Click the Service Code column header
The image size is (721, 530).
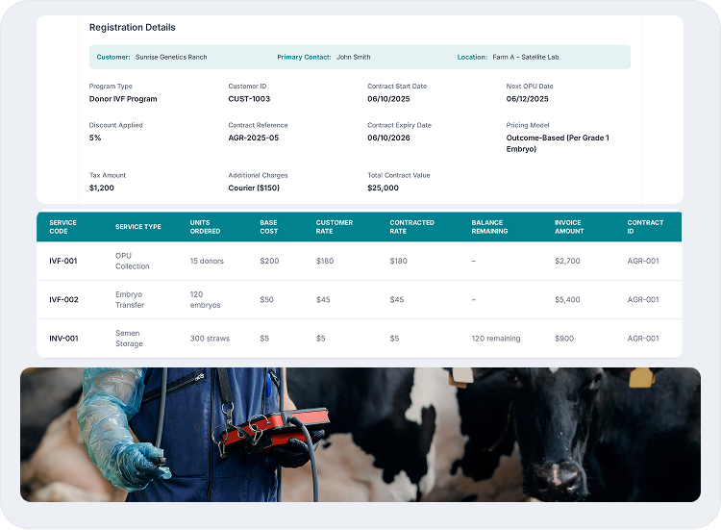62,227
